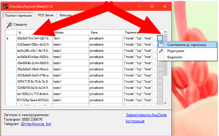The image size is (219, 136).
Task: Click the table vertical scrollbar thumb
Action: click(x=165, y=55)
